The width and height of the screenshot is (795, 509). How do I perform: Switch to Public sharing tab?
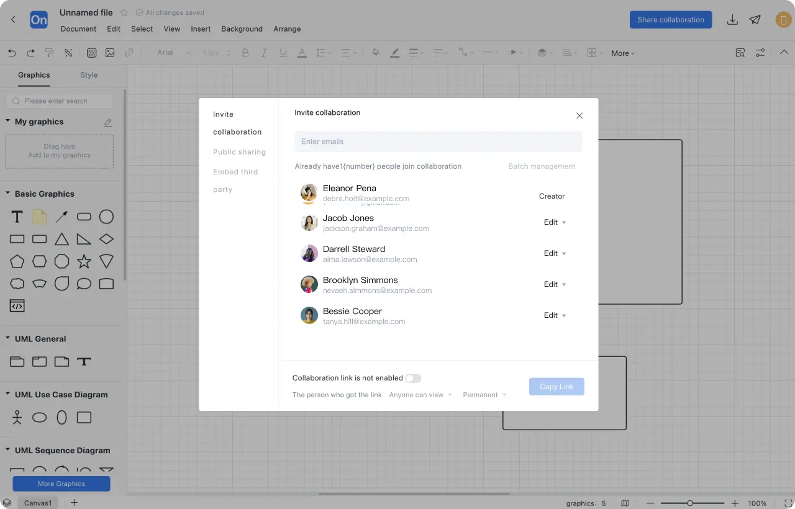pos(239,152)
